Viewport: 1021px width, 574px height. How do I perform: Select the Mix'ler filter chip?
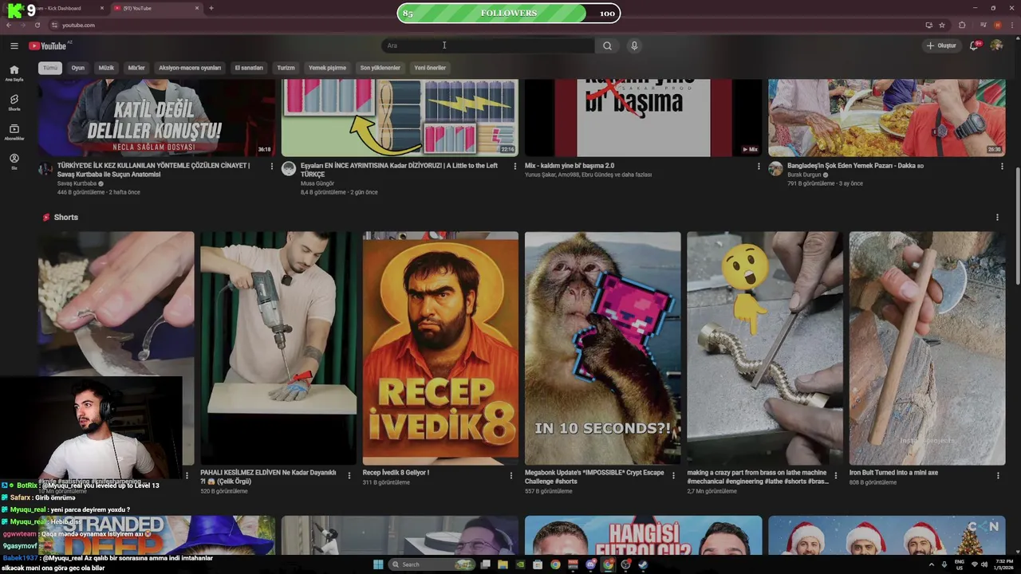coord(136,68)
